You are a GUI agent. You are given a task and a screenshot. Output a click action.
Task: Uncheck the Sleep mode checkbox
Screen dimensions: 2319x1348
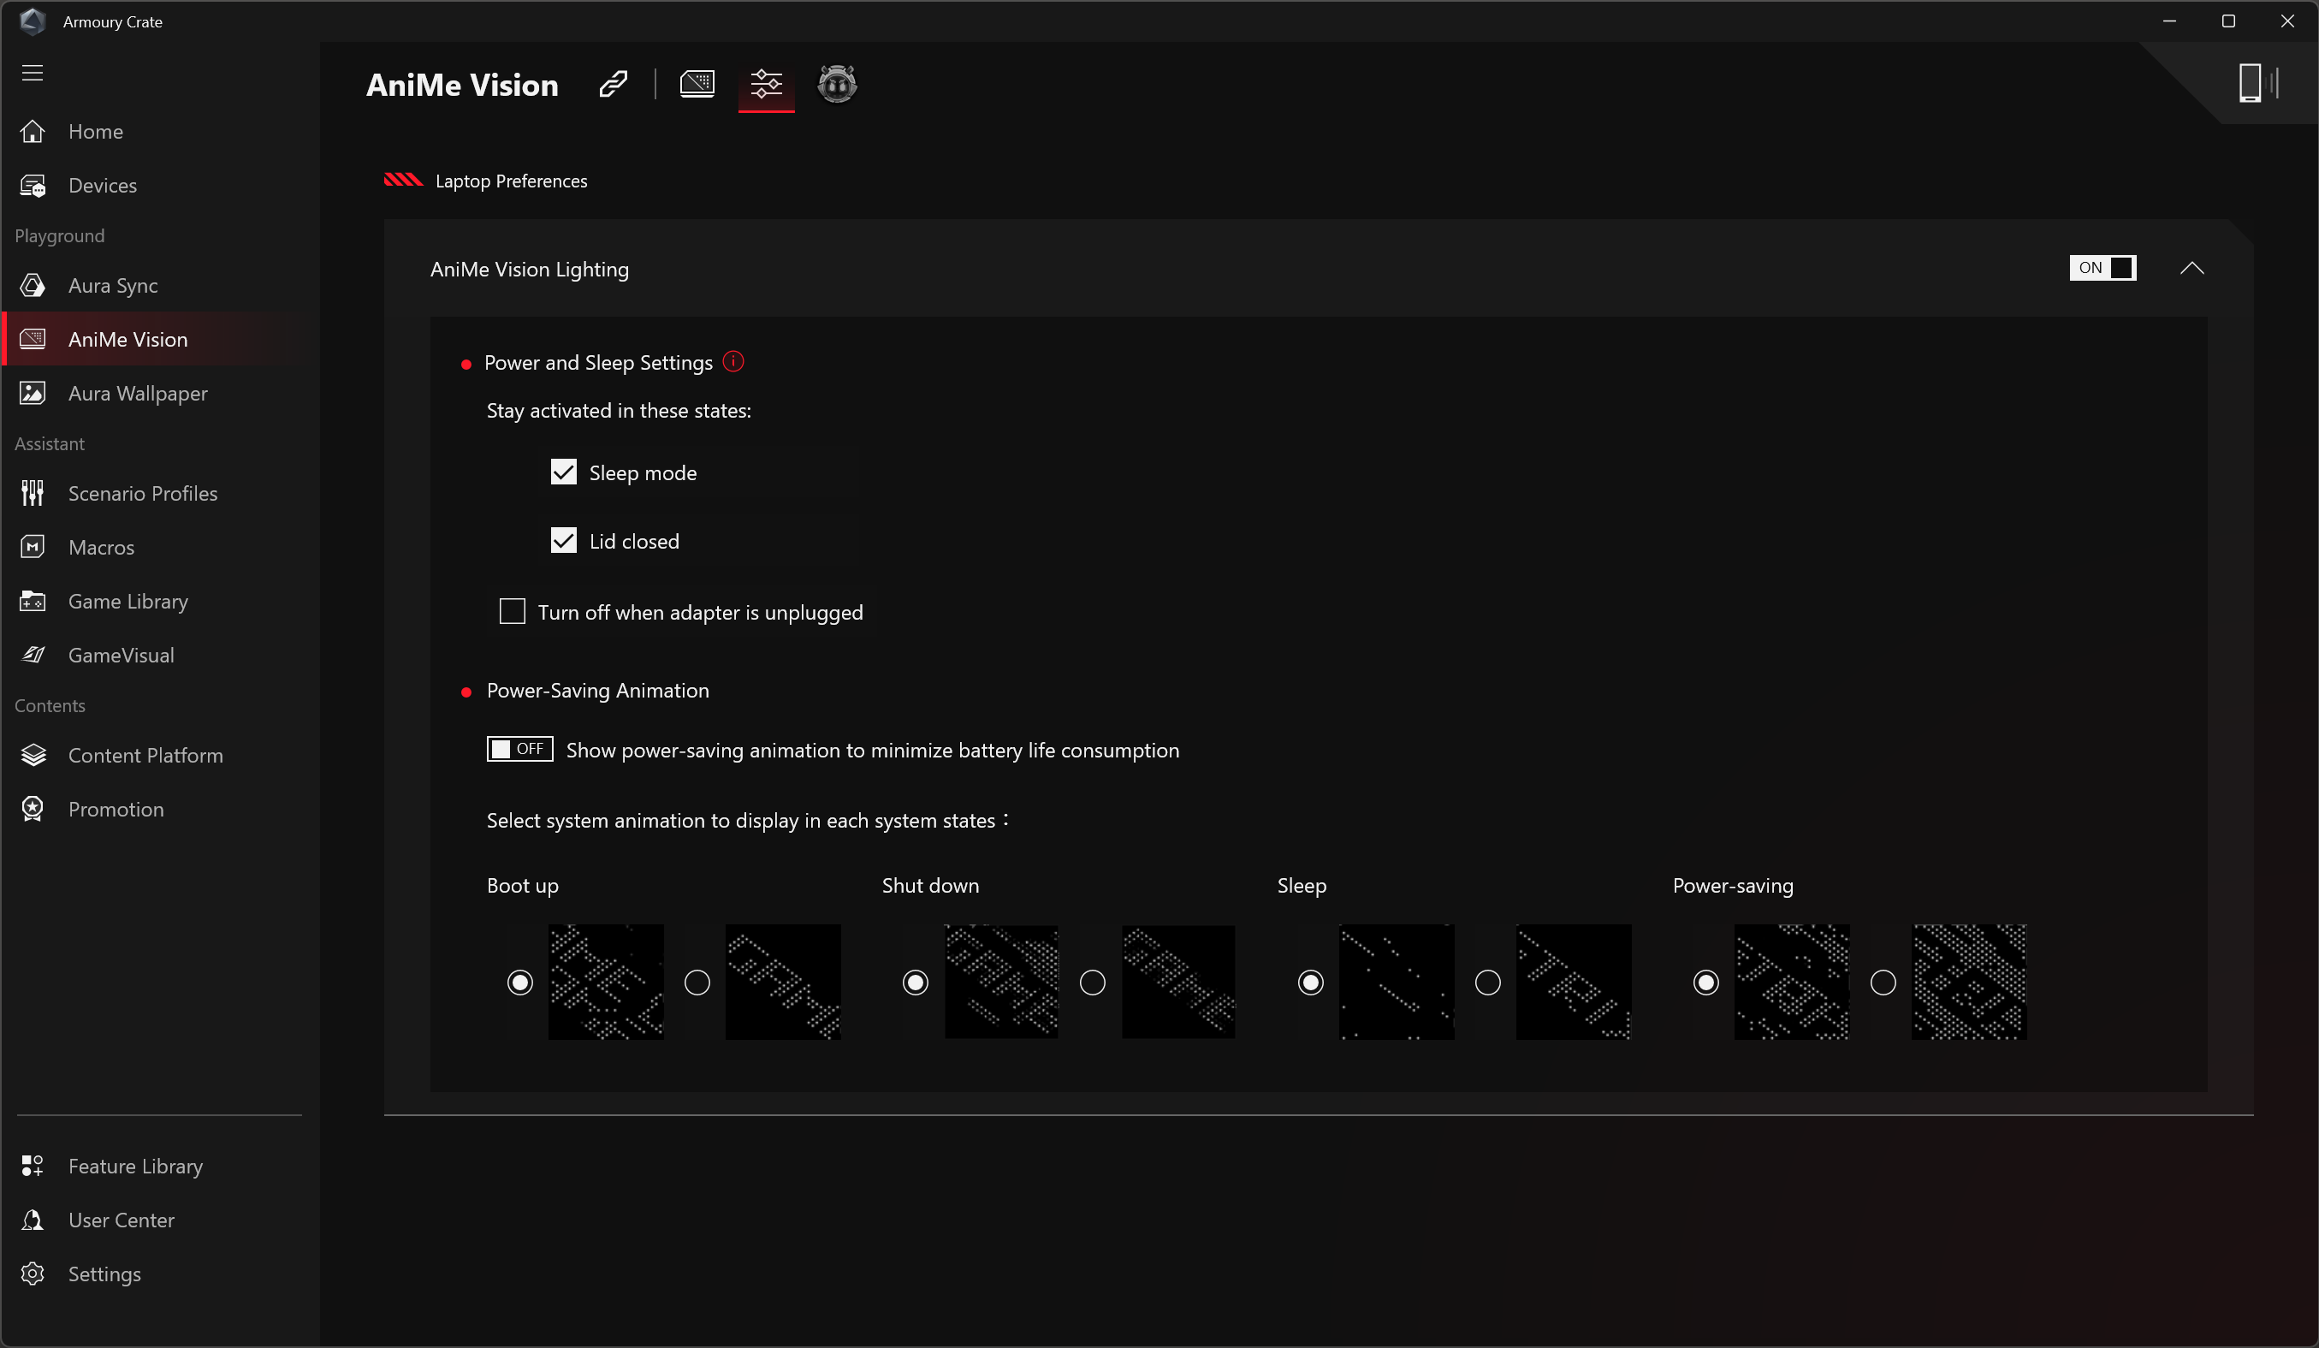click(x=563, y=472)
